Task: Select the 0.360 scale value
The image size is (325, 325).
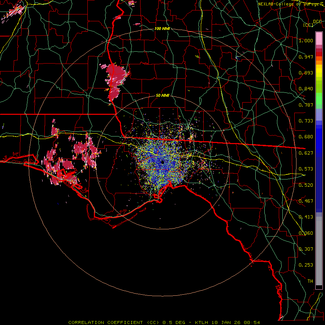Action: pyautogui.click(x=306, y=233)
